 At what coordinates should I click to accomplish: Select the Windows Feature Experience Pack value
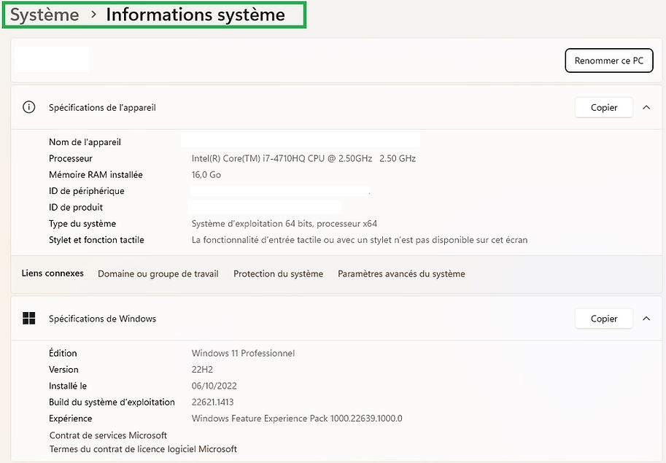(297, 419)
